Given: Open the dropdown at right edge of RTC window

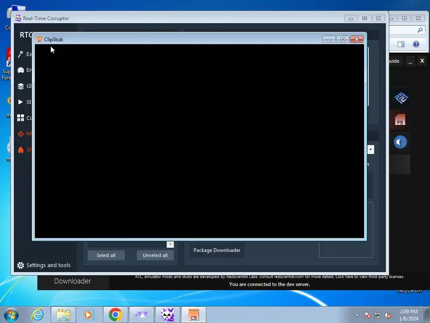Looking at the screenshot, I should 370,150.
